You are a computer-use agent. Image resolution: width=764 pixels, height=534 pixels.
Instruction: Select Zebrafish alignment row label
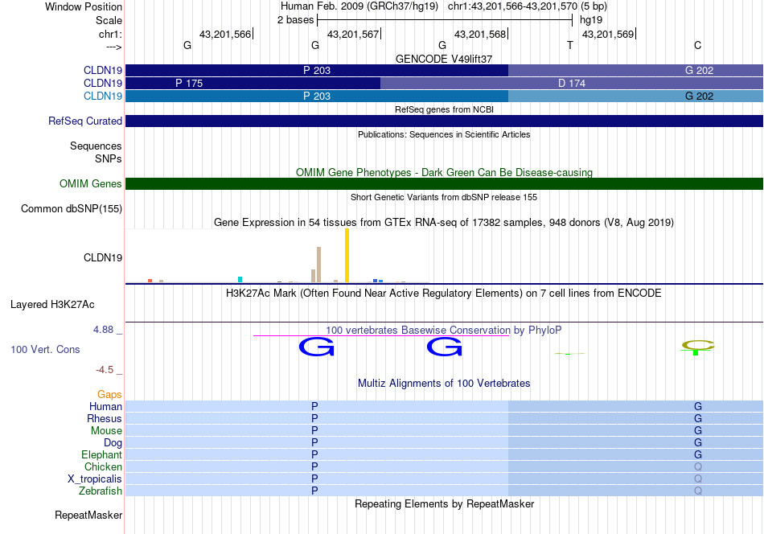(101, 491)
